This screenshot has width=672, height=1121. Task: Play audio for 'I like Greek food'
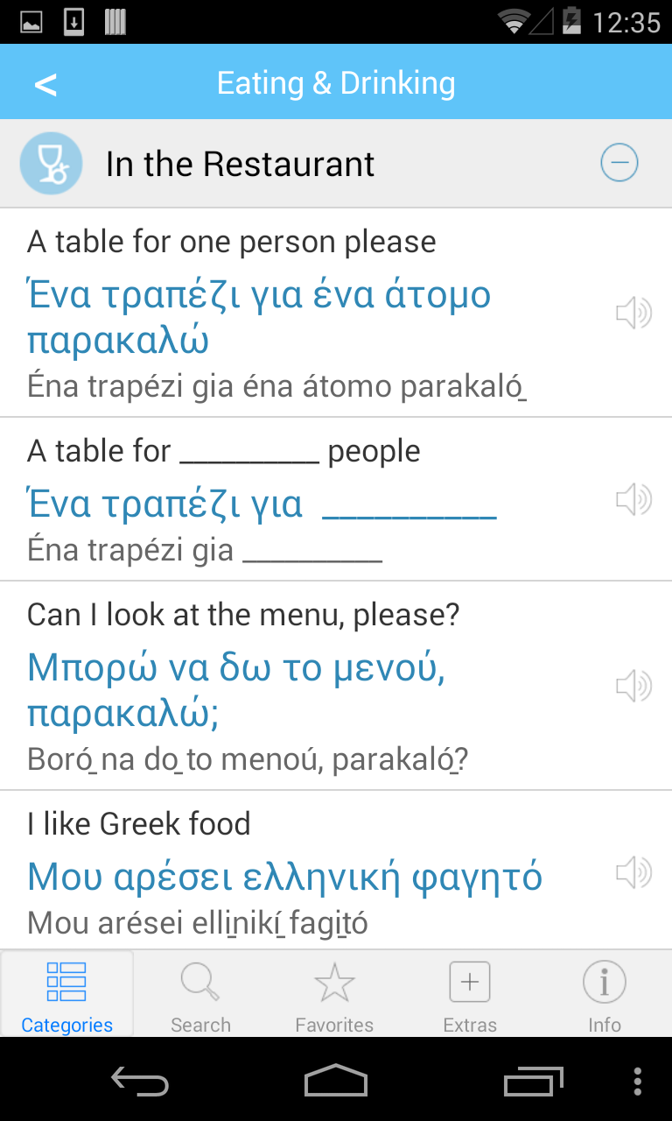633,872
